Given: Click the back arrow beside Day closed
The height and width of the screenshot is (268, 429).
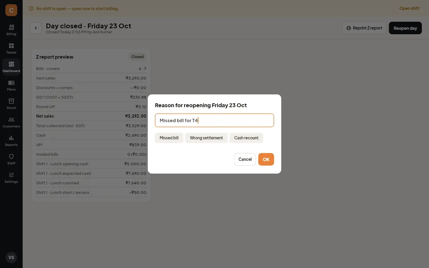Looking at the screenshot, I should point(35,28).
